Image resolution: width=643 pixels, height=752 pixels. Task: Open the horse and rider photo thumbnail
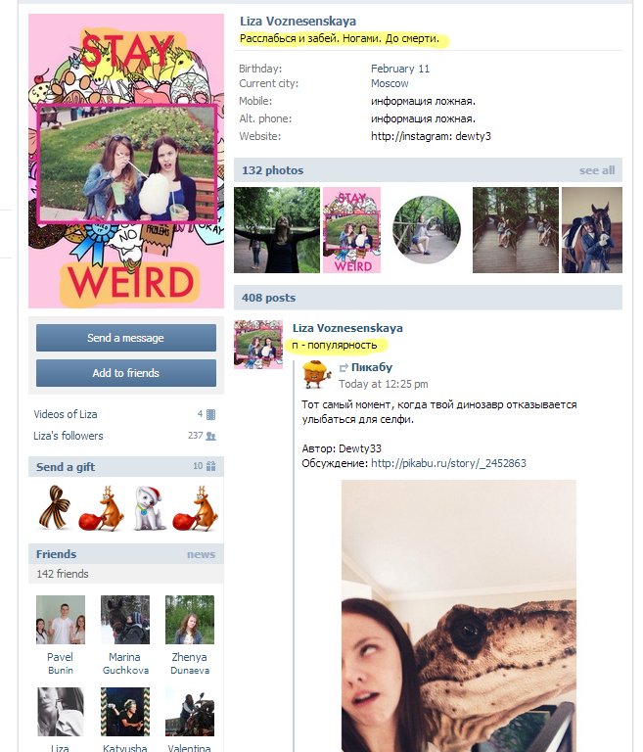click(x=592, y=230)
